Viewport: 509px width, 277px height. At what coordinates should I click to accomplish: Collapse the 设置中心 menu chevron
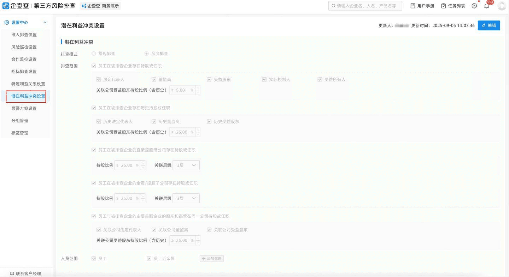click(x=45, y=23)
